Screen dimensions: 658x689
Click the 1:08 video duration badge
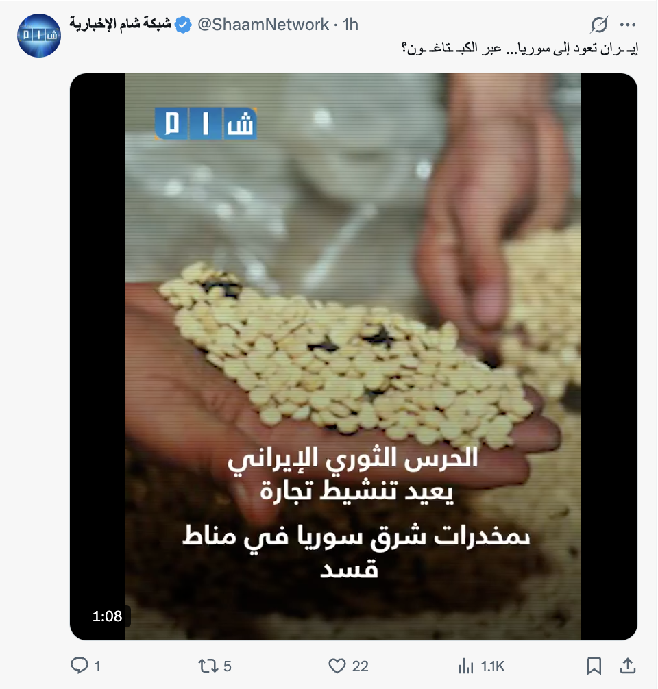click(107, 616)
